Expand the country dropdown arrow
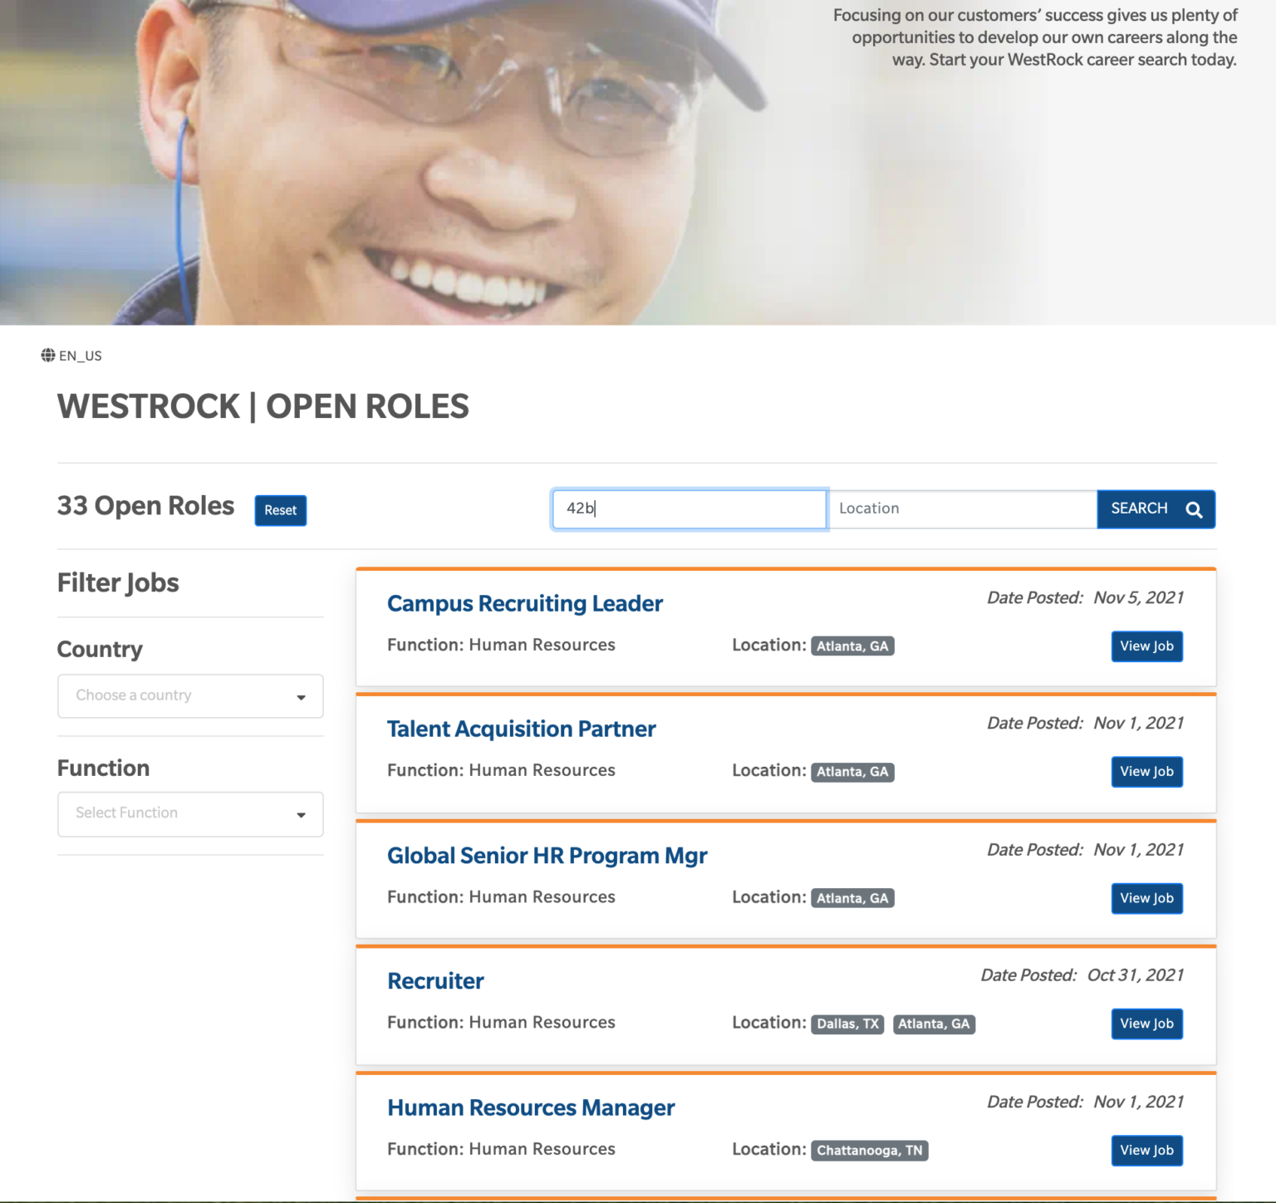The height and width of the screenshot is (1203, 1276). [300, 698]
